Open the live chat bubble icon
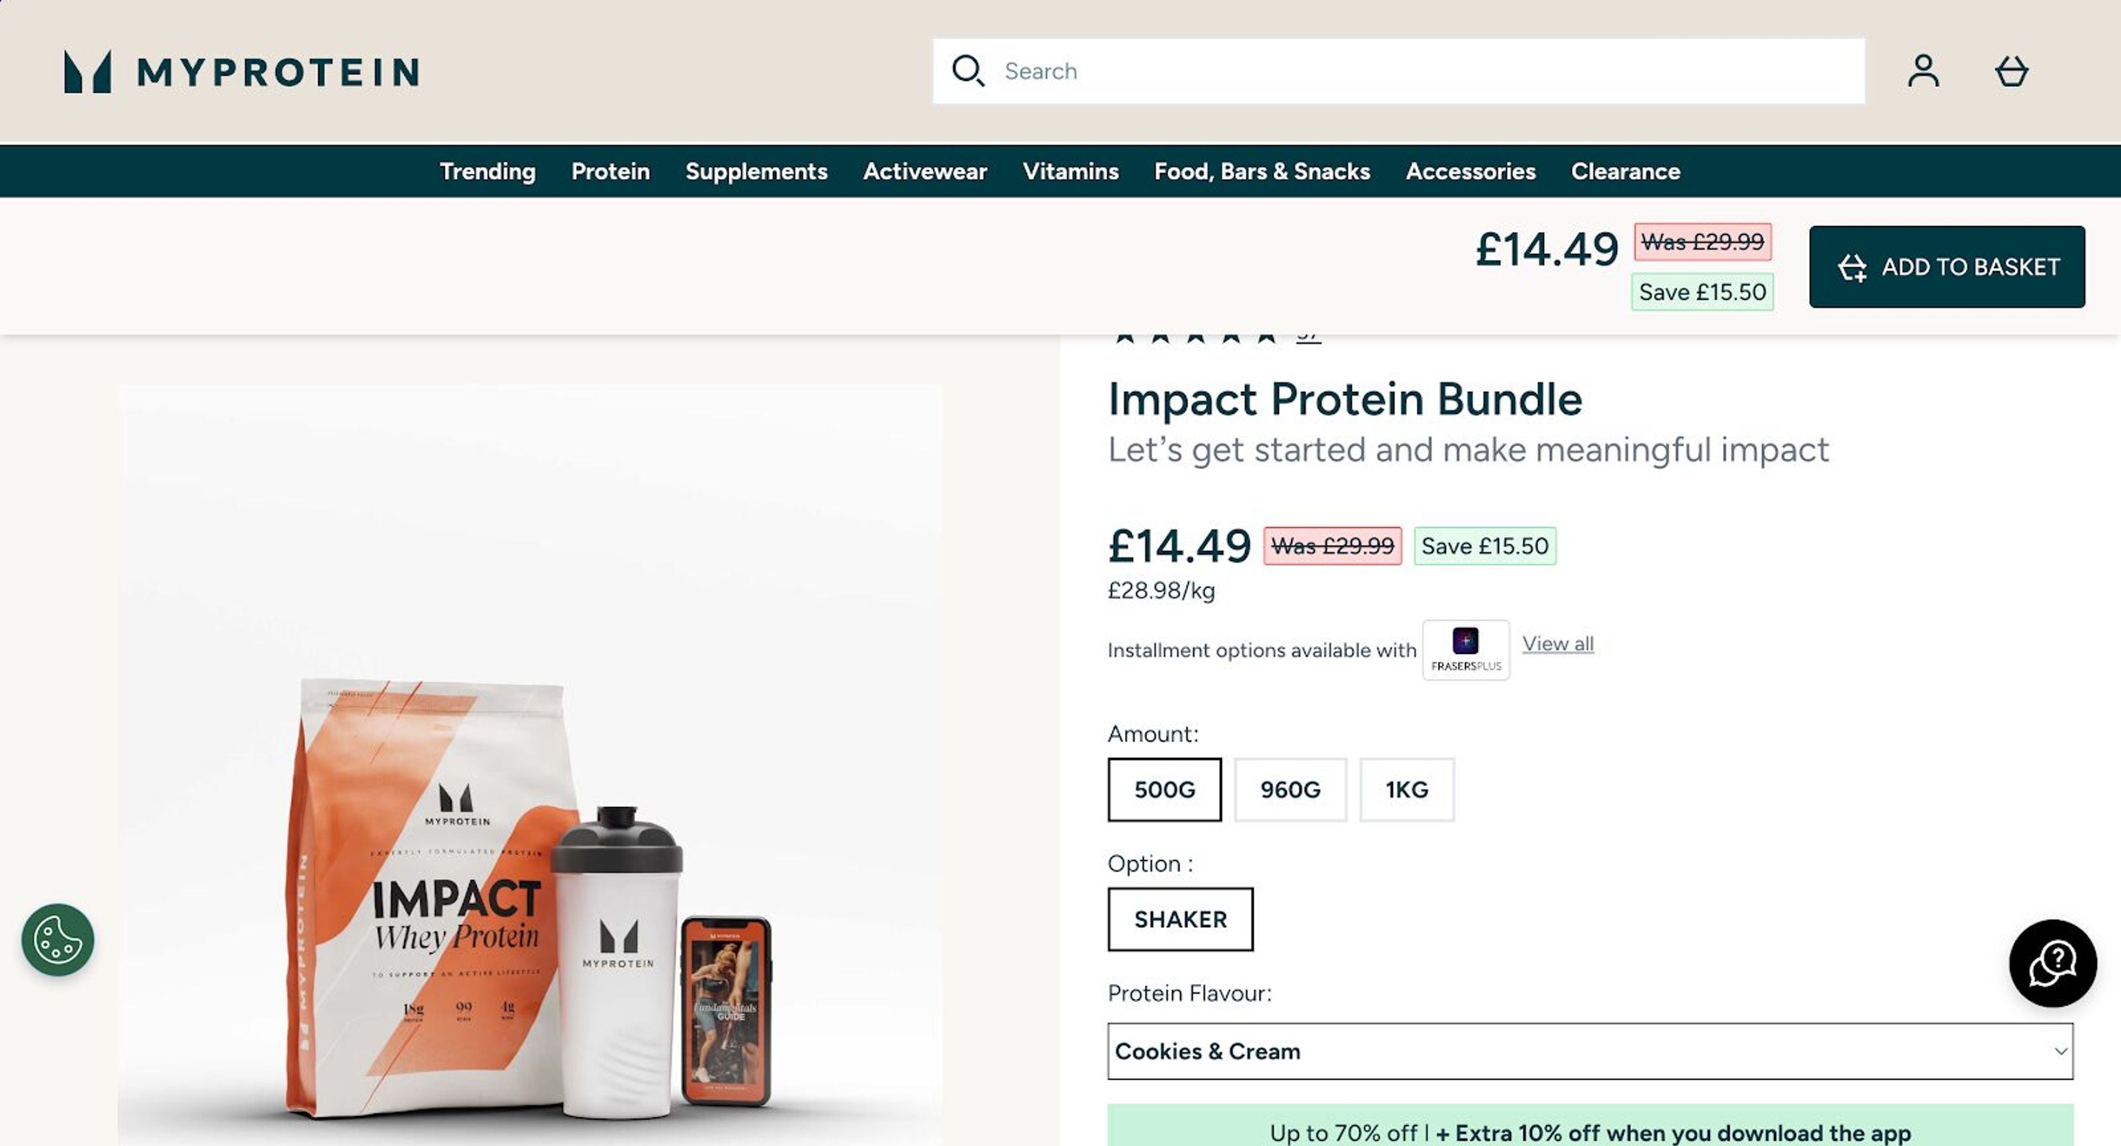The height and width of the screenshot is (1146, 2121). (x=2054, y=964)
